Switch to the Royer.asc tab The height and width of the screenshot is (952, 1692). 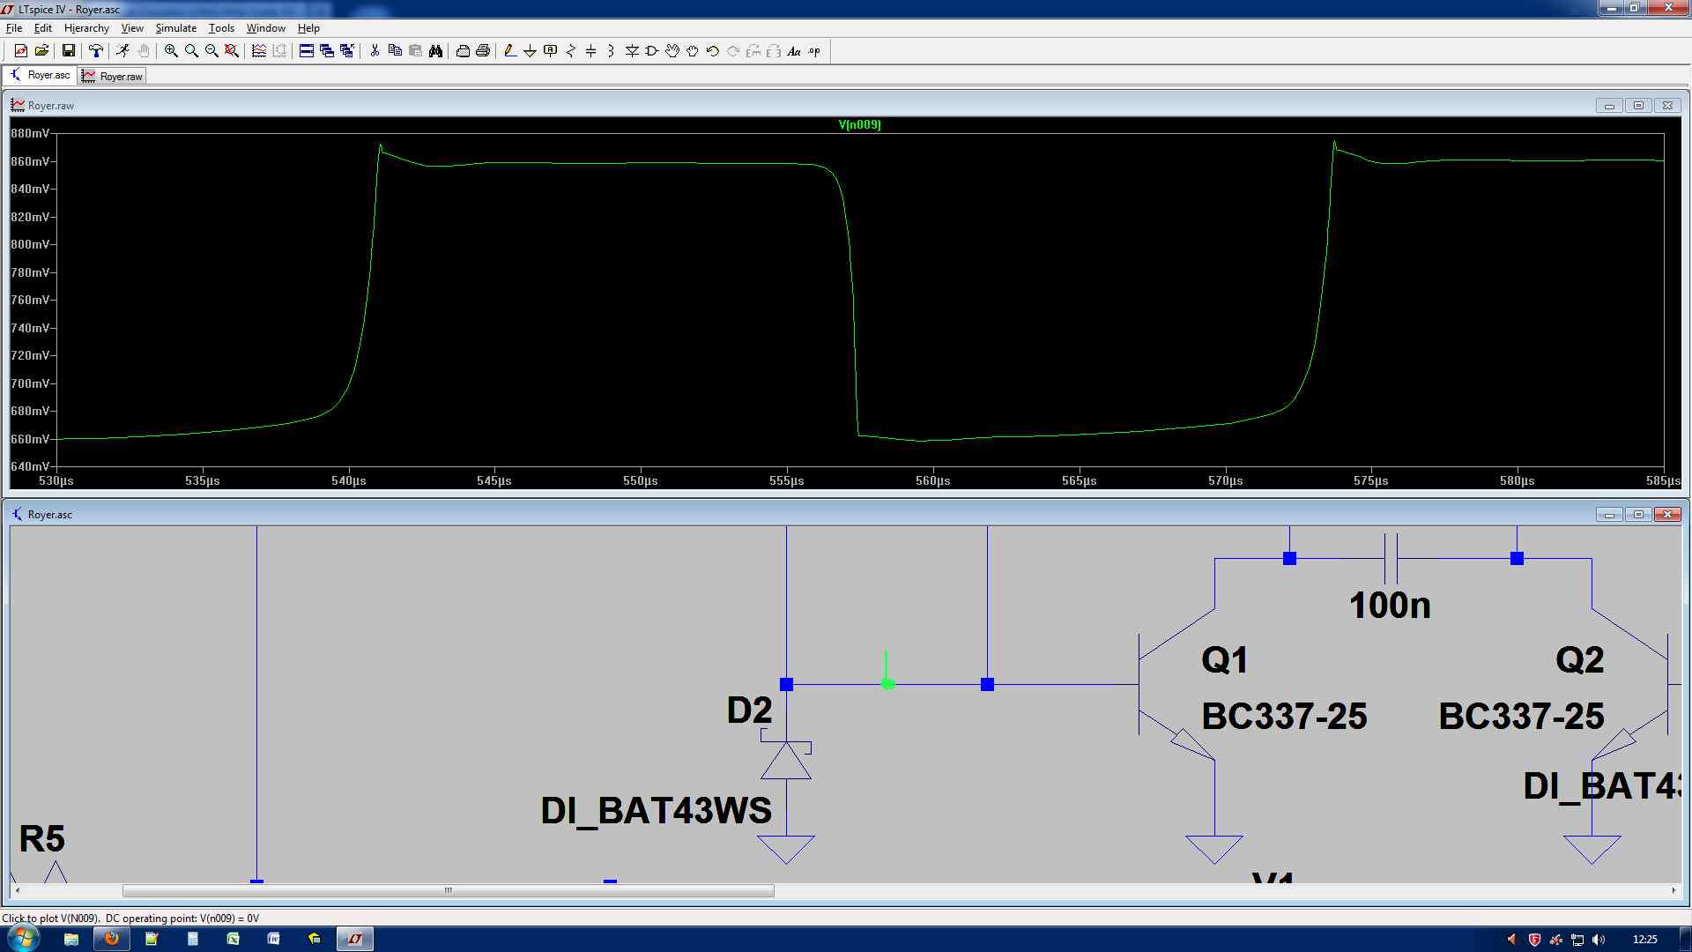40,76
